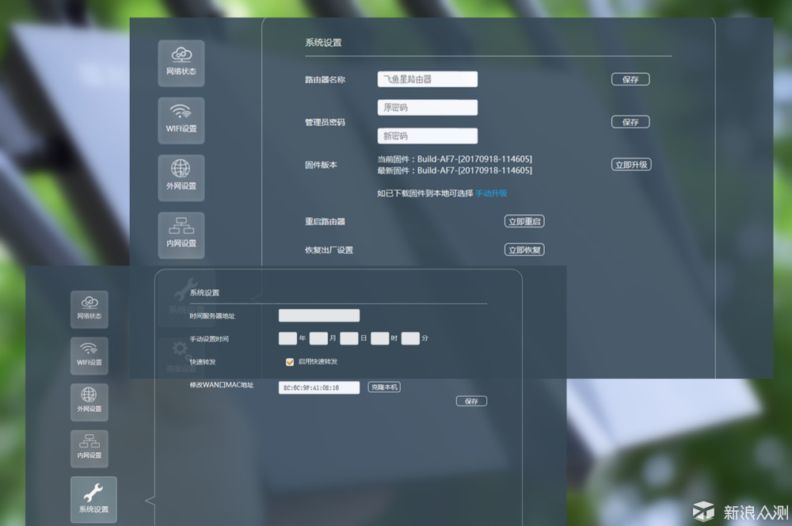The height and width of the screenshot is (526, 792).
Task: Focus the day (日) time field
Action: pyautogui.click(x=349, y=338)
